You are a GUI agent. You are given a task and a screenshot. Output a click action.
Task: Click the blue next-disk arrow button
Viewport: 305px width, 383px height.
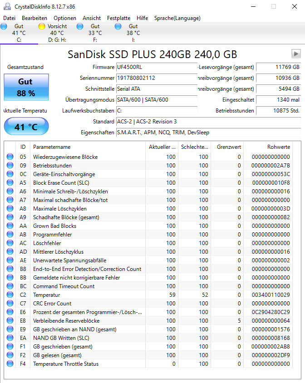point(296,54)
